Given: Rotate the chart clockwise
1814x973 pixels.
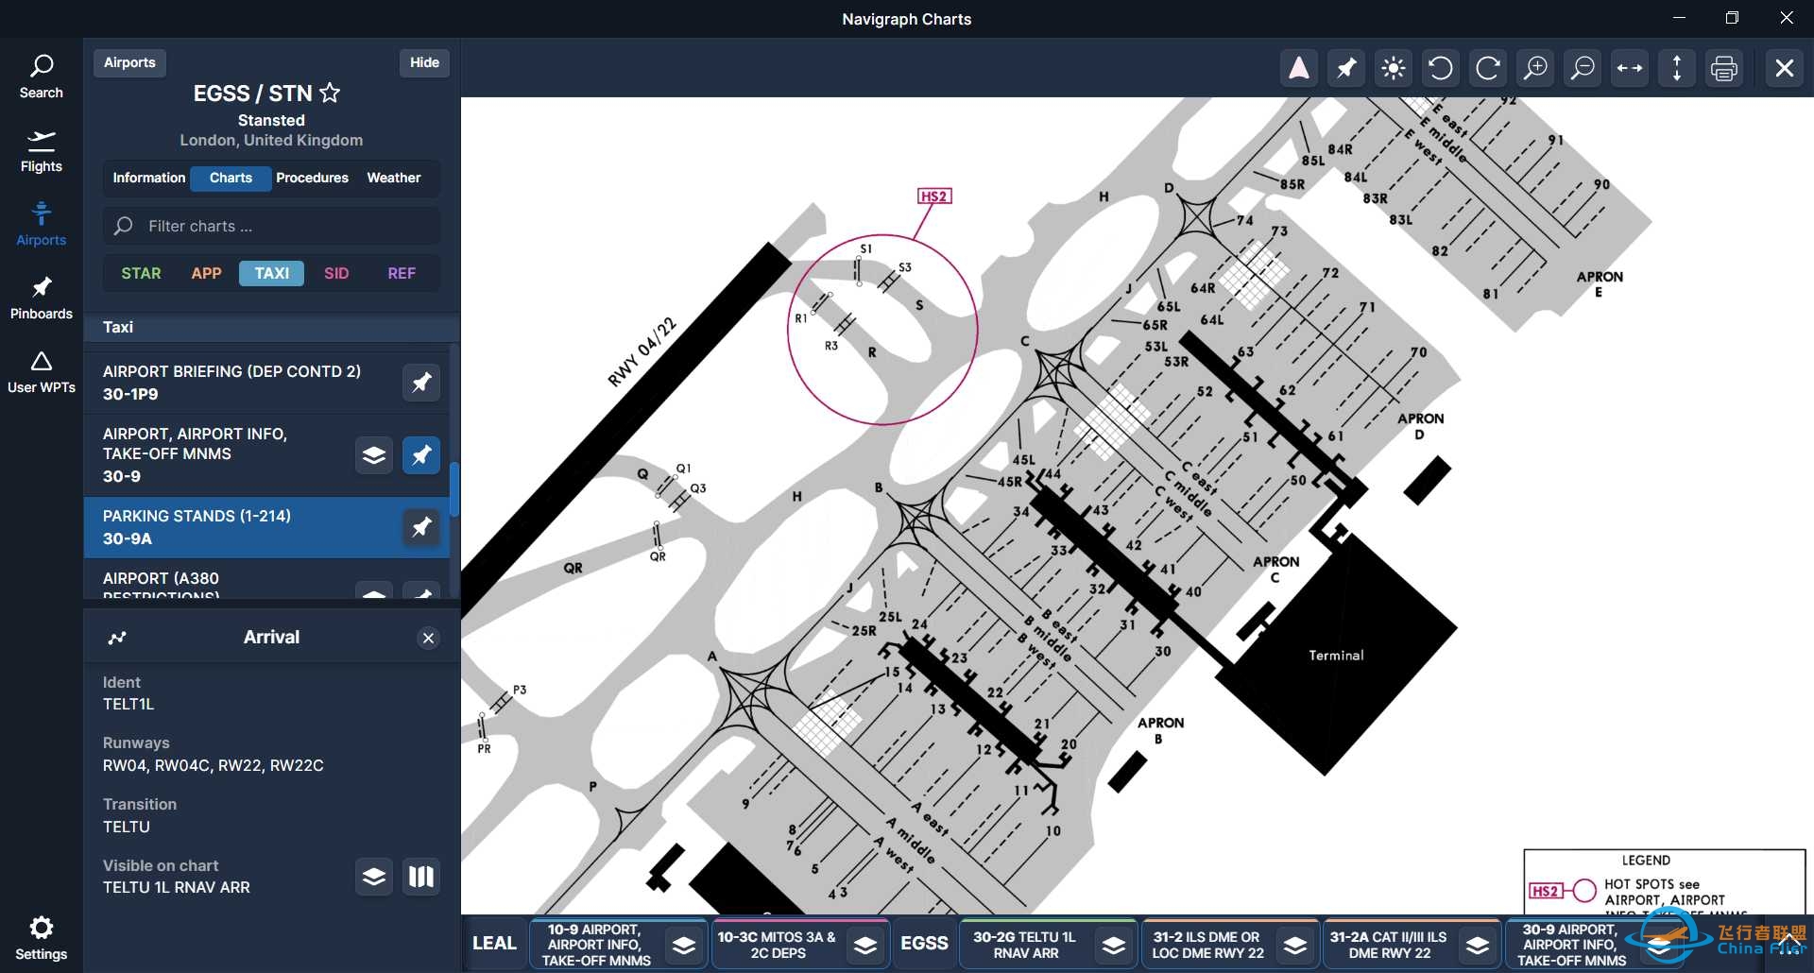Looking at the screenshot, I should pyautogui.click(x=1487, y=68).
